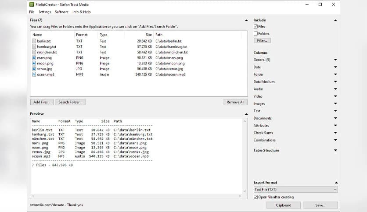
Task: Toggle Open file after creating checkbox
Action: (255, 197)
